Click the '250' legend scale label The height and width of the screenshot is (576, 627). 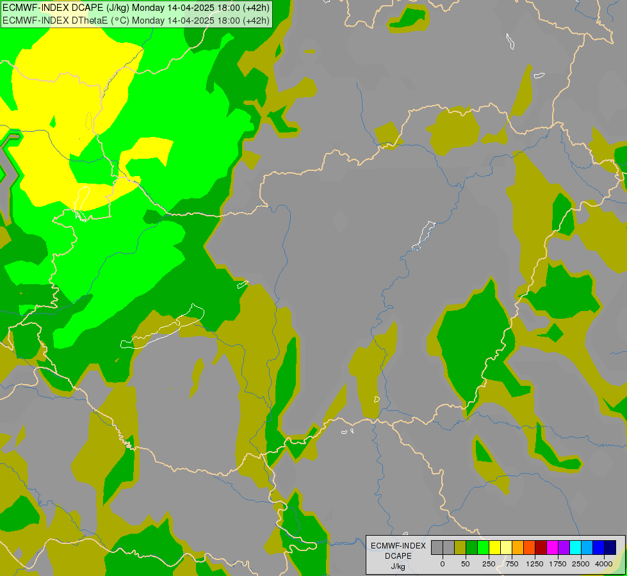(x=489, y=564)
